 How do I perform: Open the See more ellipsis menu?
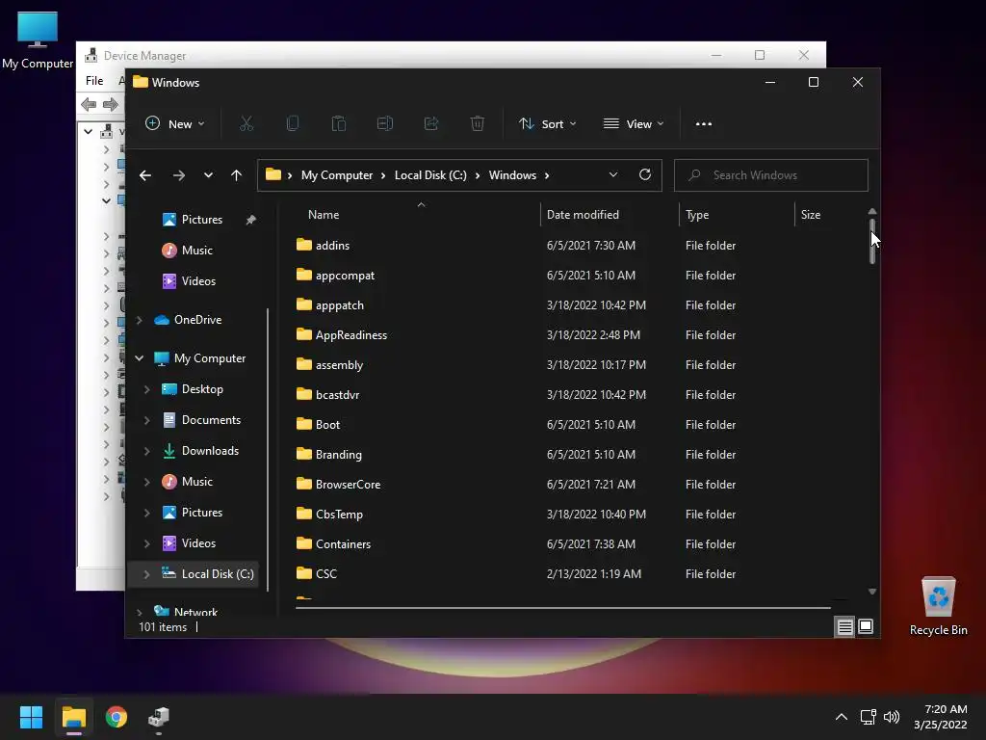[704, 124]
